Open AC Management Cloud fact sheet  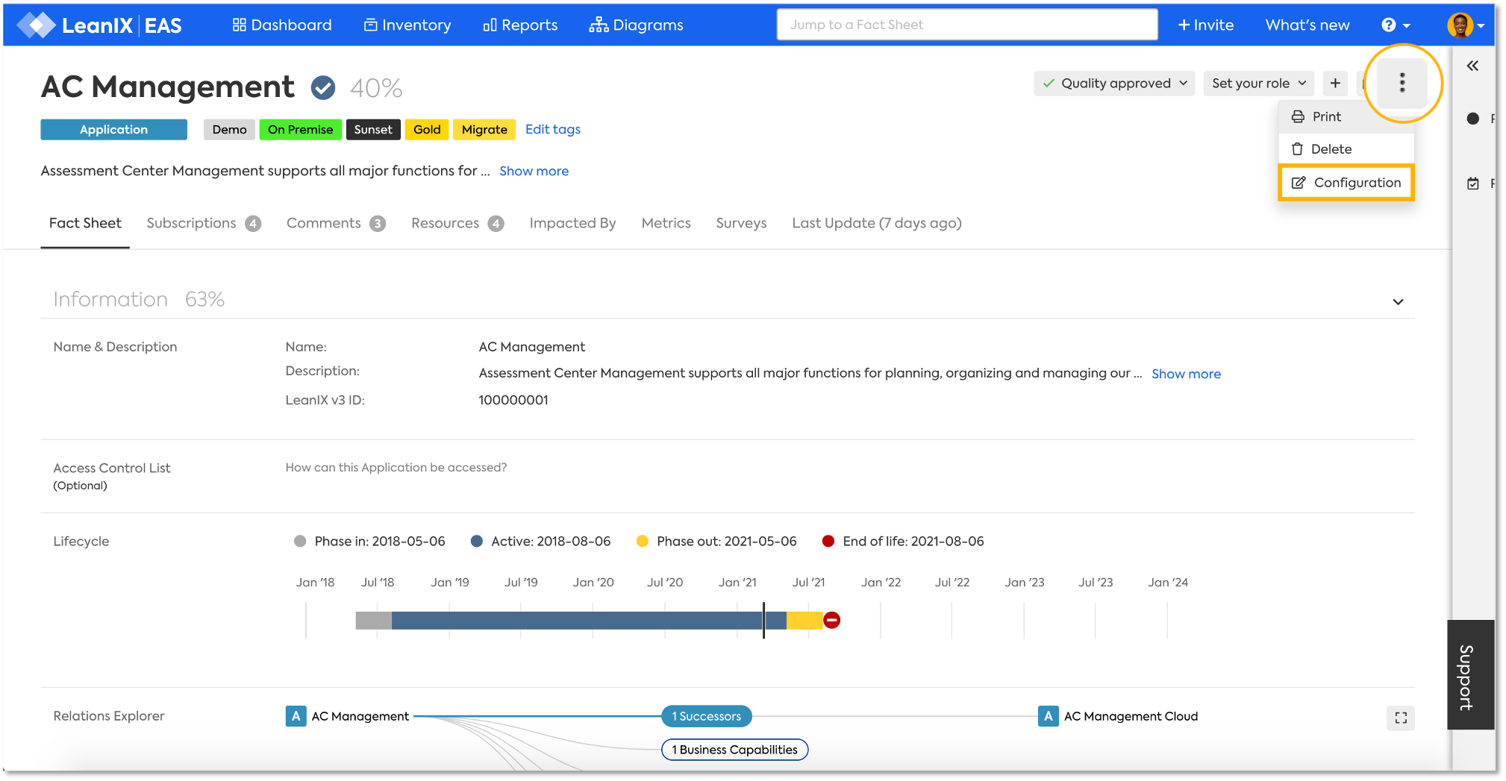pos(1131,716)
